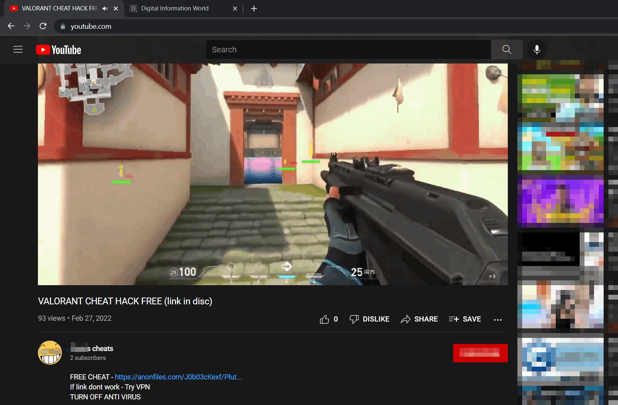The height and width of the screenshot is (405, 618).
Task: Click the YouTube search field
Action: tap(348, 50)
